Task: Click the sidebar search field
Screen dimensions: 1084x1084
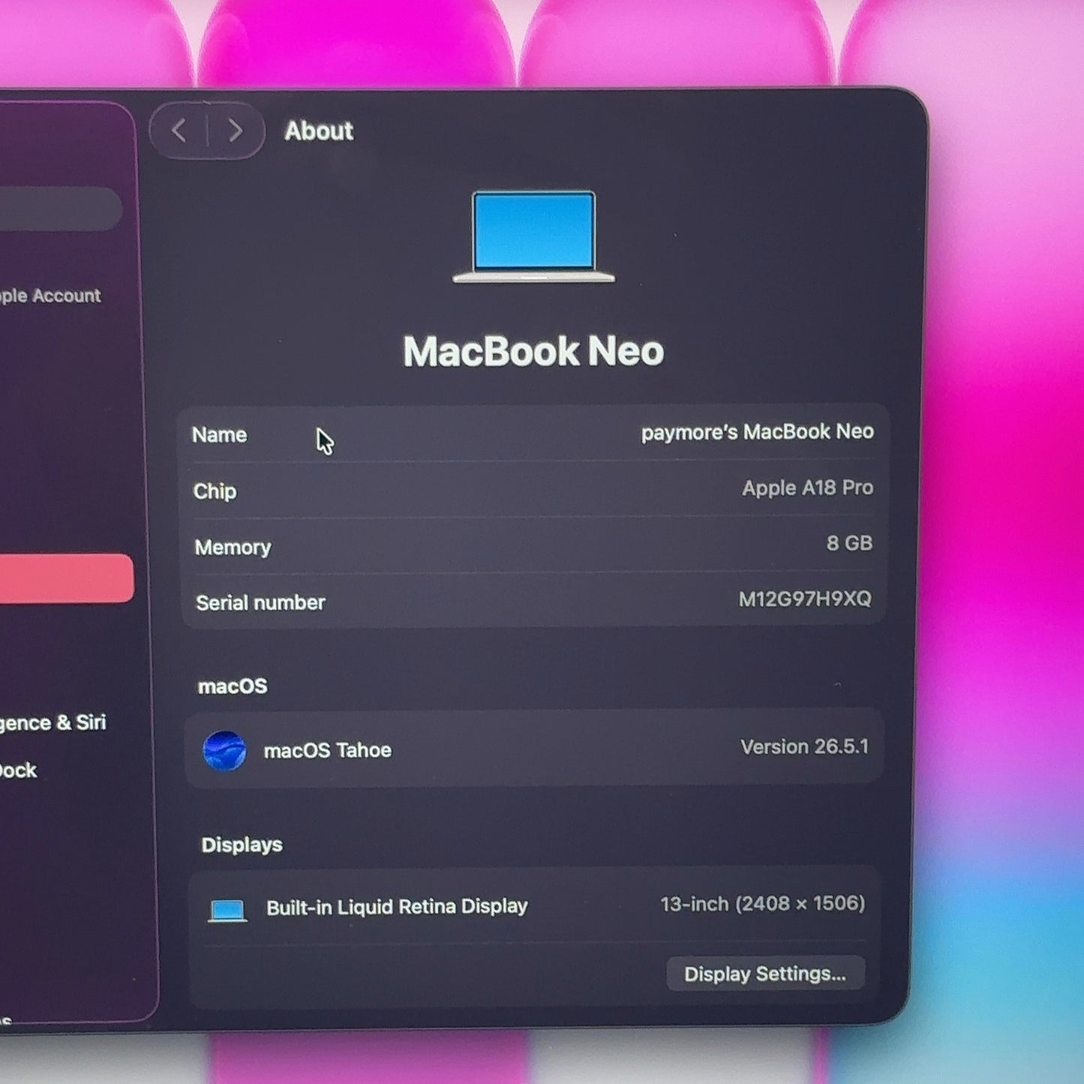Action: (x=60, y=208)
